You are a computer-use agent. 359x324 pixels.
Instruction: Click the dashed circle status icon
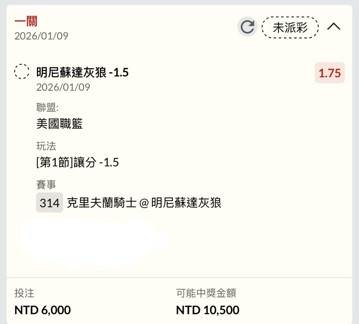point(22,72)
